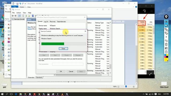Click the undo arrow in Epic Pen toolbar
Image resolution: width=171 pixels, height=96 pixels.
click(166, 41)
